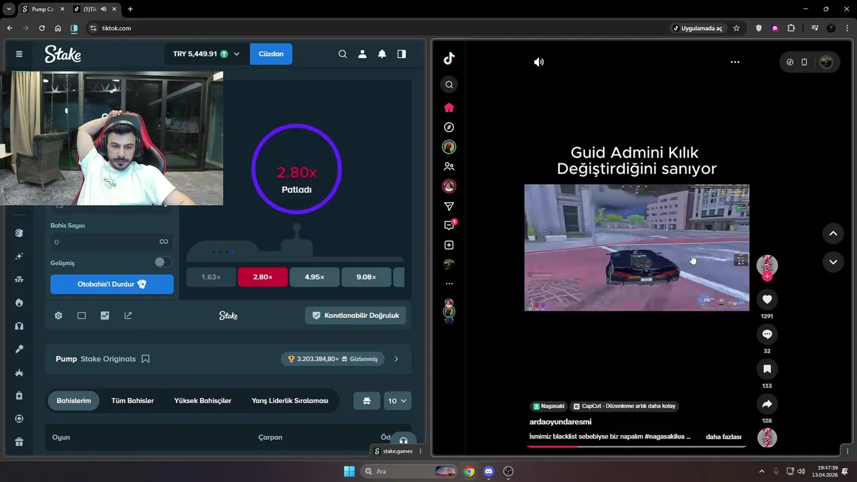Share the TikTok video arrow
Screen dimensions: 857x482
click(767, 404)
